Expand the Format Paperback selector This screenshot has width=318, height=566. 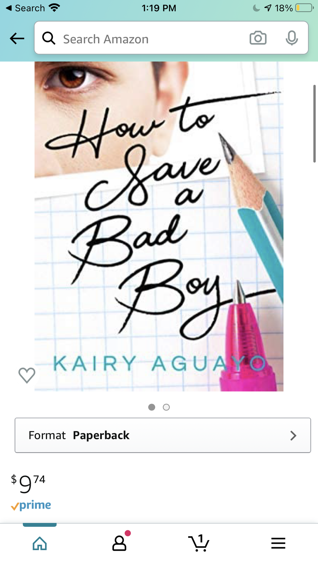click(163, 435)
